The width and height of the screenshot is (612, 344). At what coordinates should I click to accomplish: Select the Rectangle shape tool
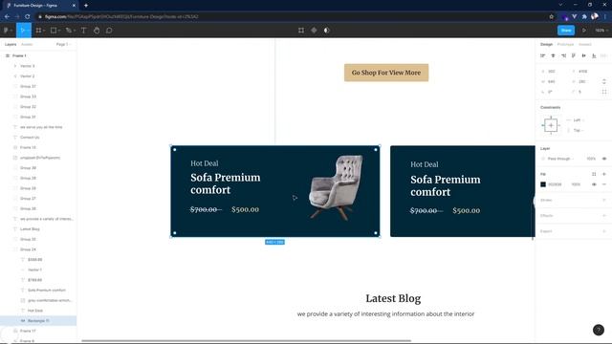(54, 30)
